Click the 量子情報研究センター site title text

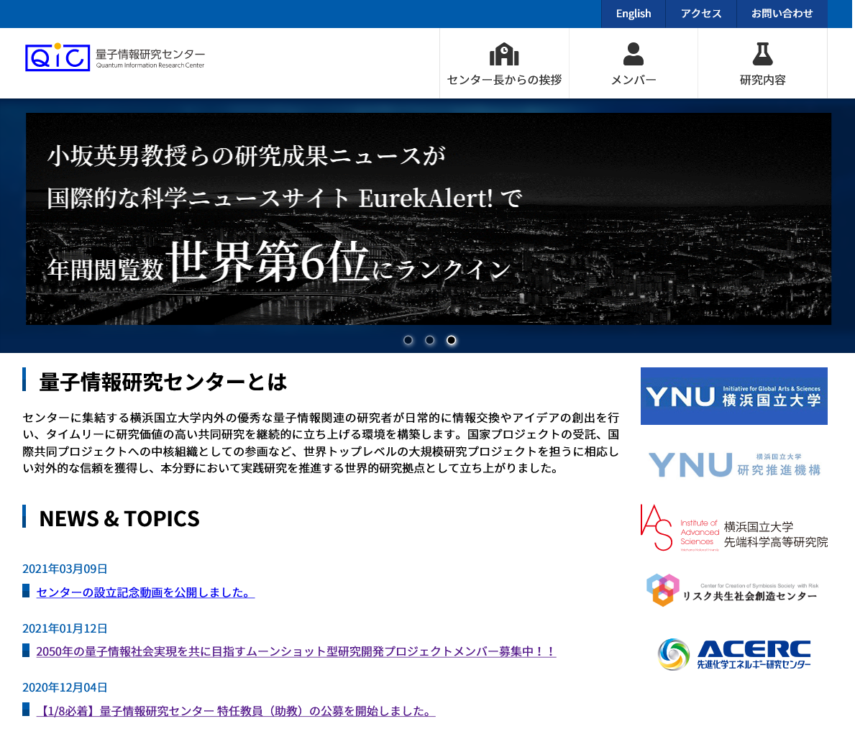[x=150, y=55]
